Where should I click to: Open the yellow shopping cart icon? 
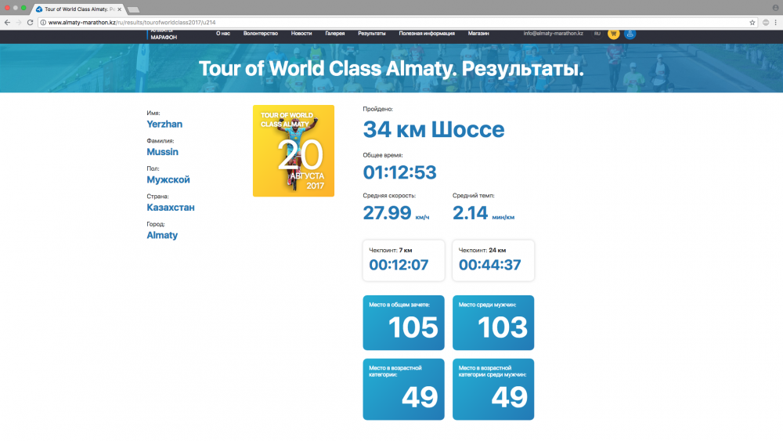(x=613, y=34)
